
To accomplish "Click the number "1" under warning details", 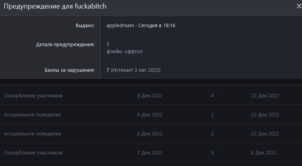I will click(x=108, y=45).
